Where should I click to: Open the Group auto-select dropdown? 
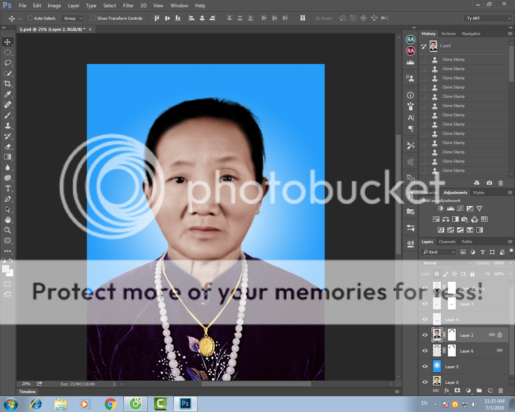[72, 18]
